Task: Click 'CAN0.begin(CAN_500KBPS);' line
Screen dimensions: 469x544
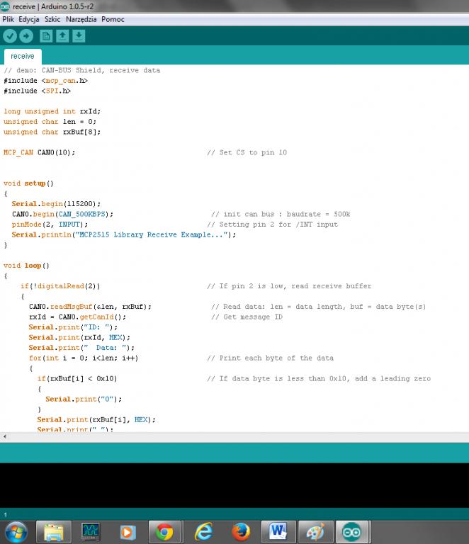Action: [62, 215]
